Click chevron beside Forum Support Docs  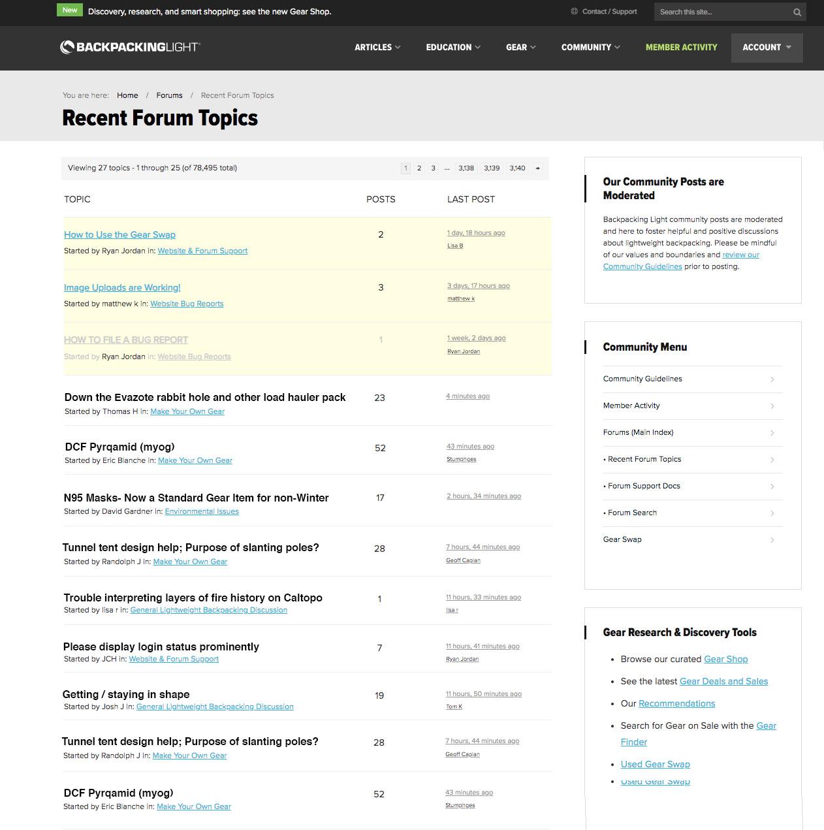pyautogui.click(x=772, y=487)
